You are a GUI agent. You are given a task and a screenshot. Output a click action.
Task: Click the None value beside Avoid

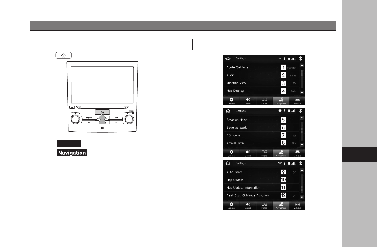point(293,76)
